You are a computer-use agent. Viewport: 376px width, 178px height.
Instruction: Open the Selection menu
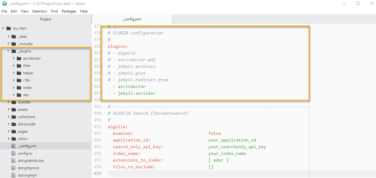[x=40, y=11]
